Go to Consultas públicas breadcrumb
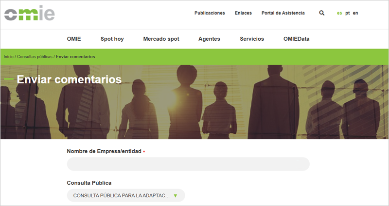 pyautogui.click(x=35, y=57)
